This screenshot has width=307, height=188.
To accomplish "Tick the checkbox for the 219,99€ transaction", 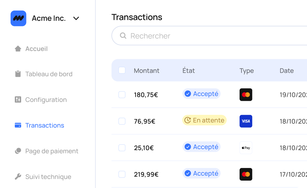I will (x=122, y=174).
